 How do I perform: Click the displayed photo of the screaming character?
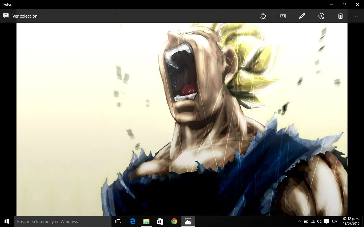click(x=182, y=119)
